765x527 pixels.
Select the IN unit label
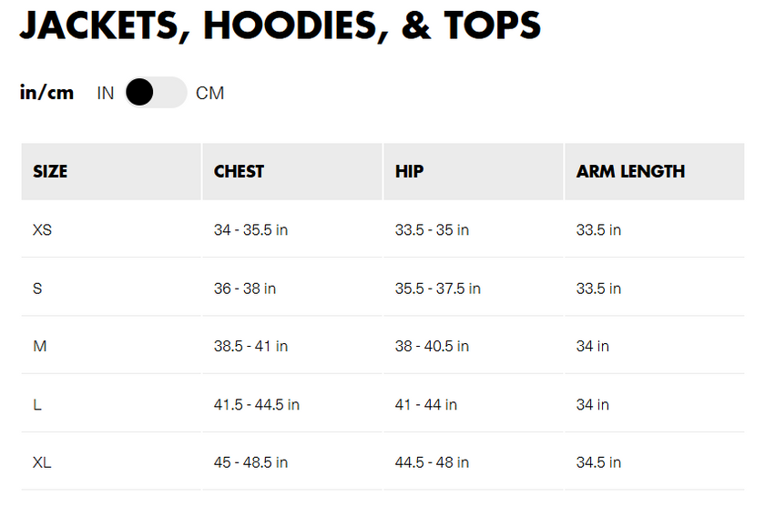[106, 93]
